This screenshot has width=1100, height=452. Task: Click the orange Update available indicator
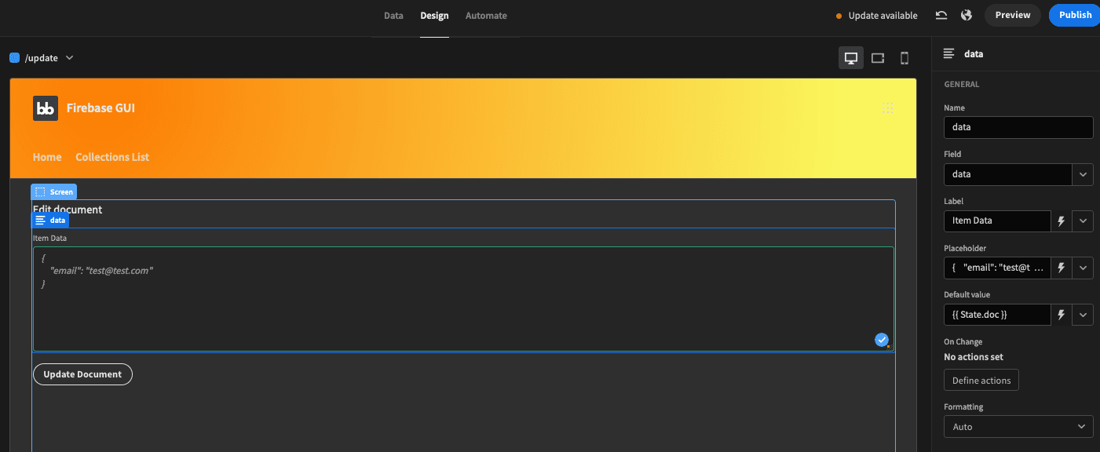click(839, 16)
